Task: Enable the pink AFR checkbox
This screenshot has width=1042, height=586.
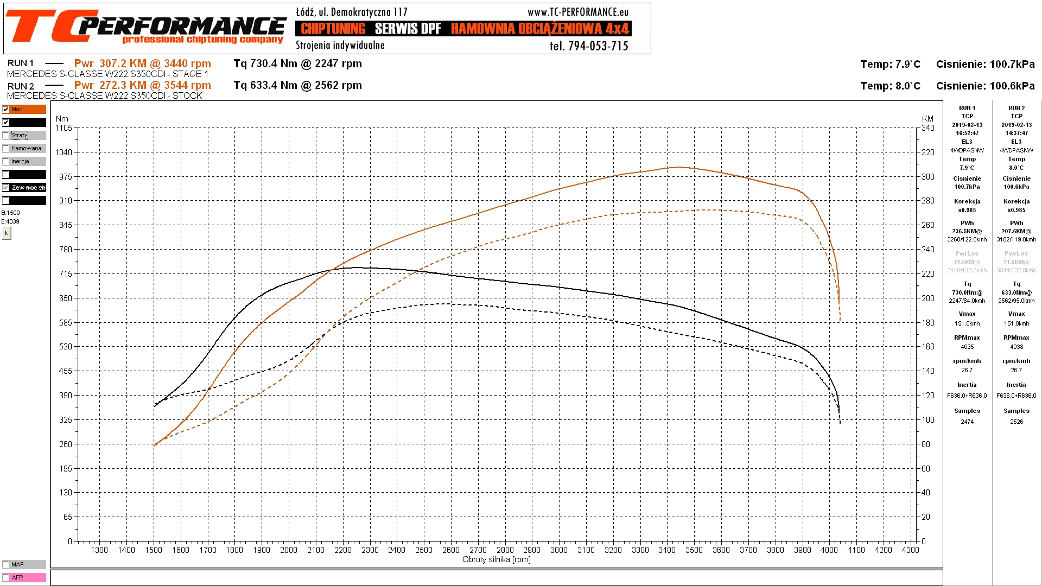Action: coord(6,577)
